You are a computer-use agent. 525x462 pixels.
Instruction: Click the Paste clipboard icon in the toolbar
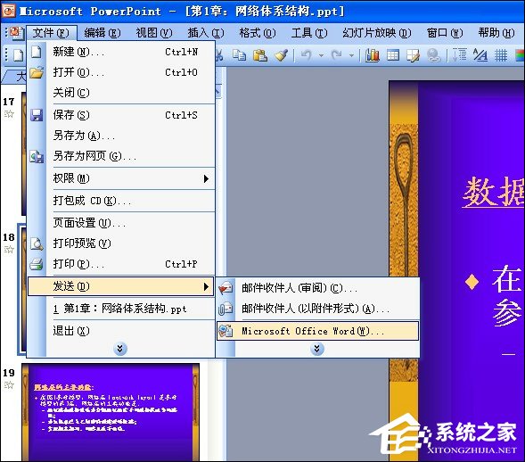pos(260,55)
